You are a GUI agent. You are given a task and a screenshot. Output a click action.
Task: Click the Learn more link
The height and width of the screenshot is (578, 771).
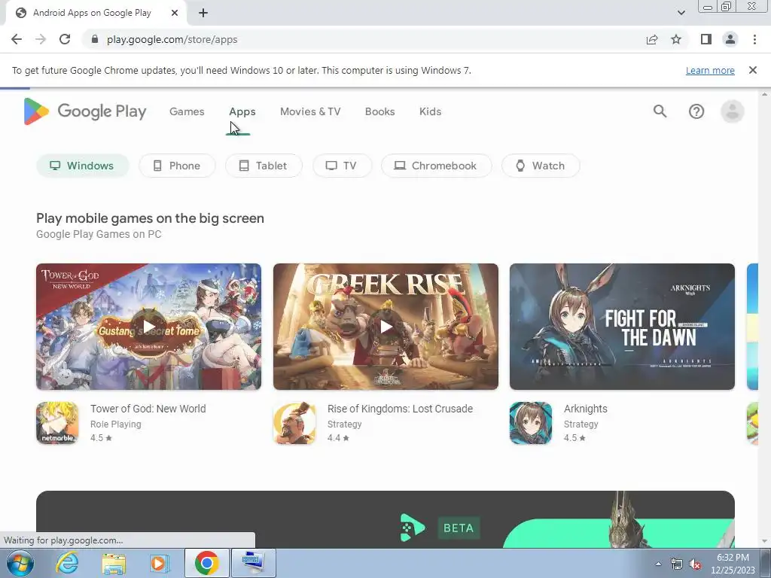pyautogui.click(x=710, y=70)
